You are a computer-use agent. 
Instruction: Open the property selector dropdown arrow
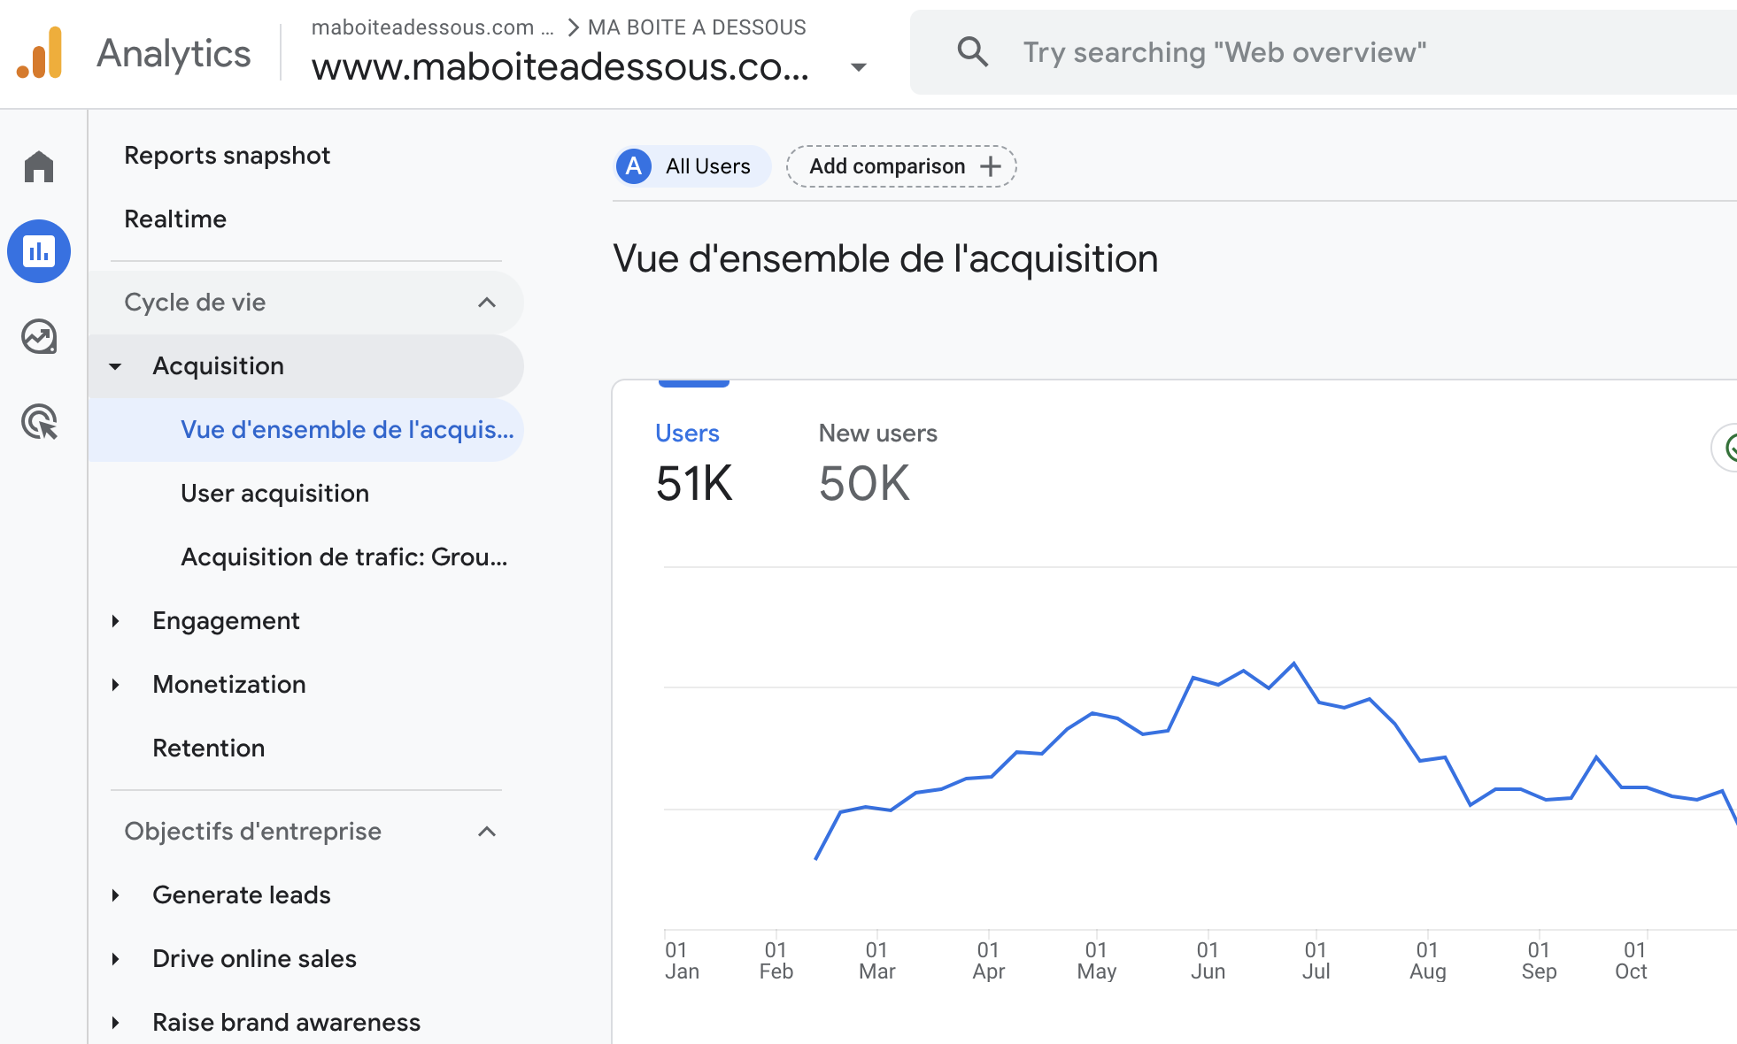[x=858, y=67]
